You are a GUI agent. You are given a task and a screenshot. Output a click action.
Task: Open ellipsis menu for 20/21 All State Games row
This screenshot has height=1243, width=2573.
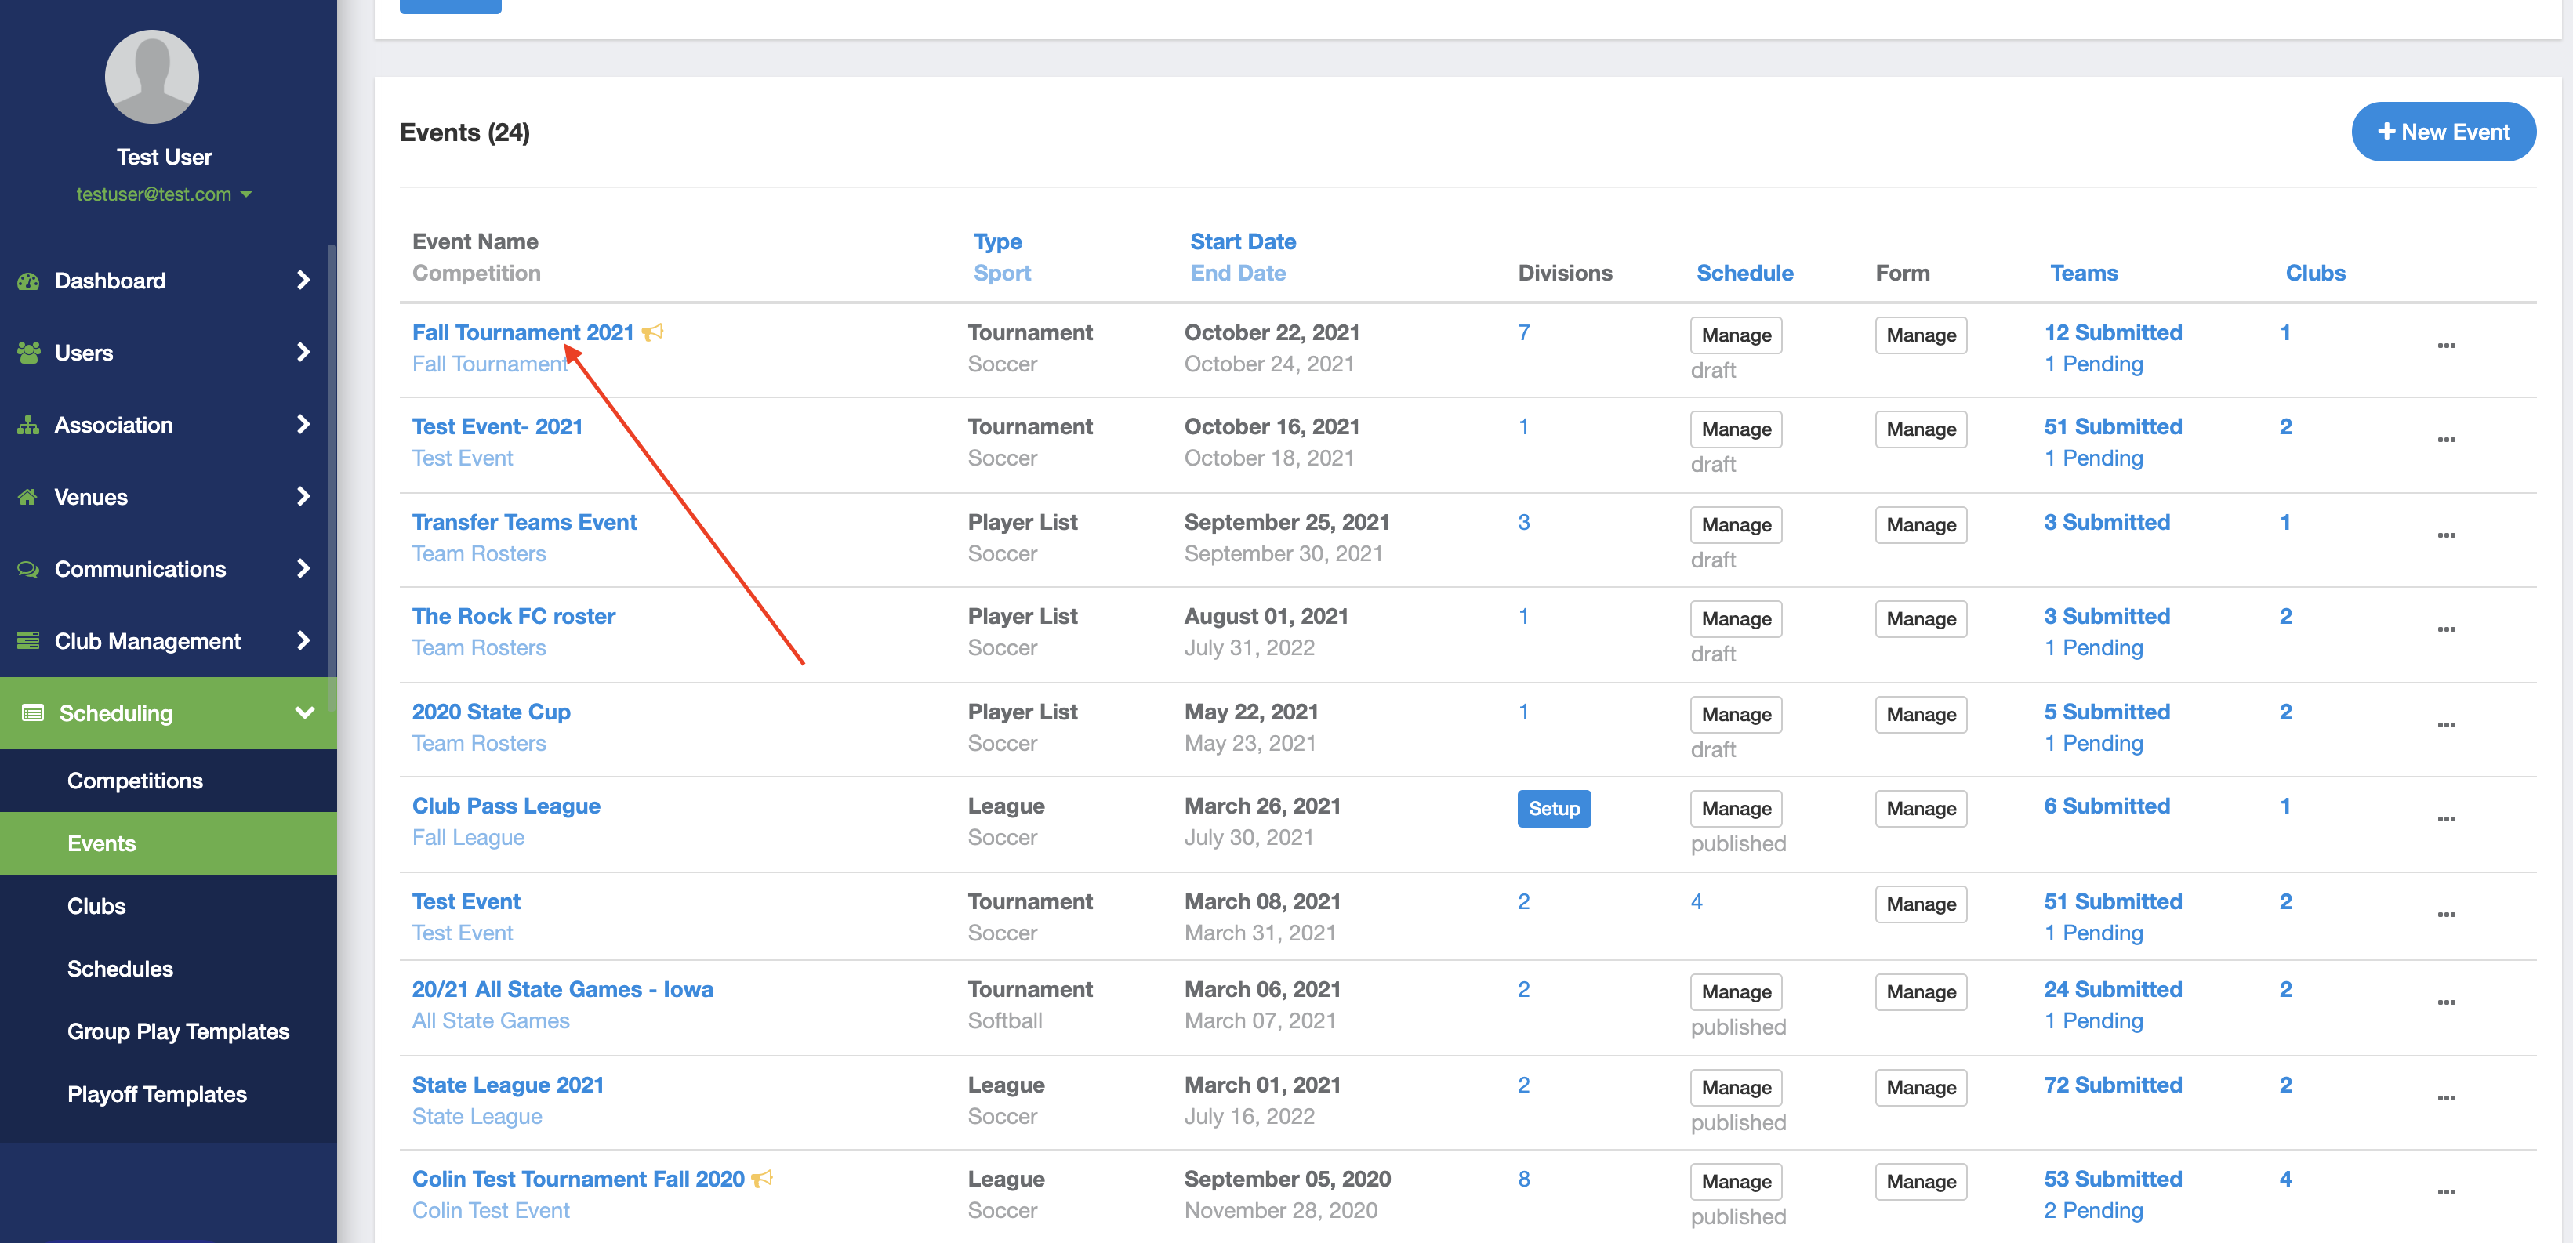2446,1003
